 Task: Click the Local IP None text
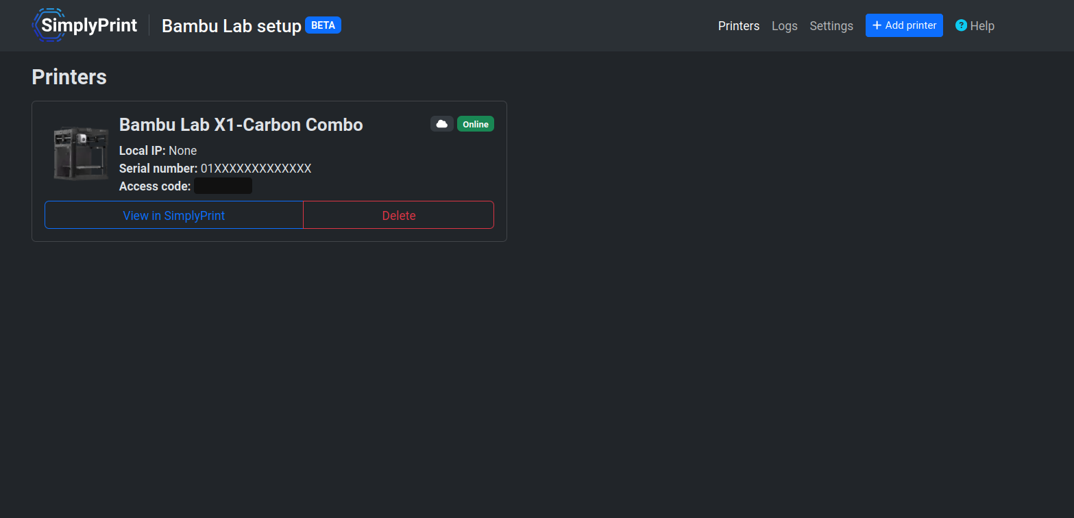(158, 151)
